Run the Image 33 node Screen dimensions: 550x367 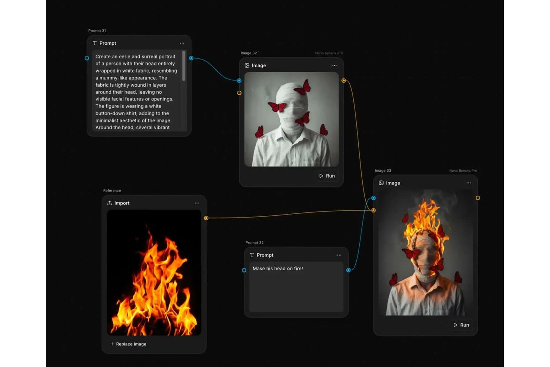(x=461, y=325)
